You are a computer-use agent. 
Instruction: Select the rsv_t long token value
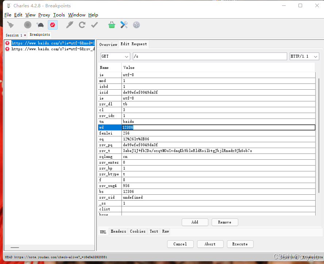coord(219,151)
